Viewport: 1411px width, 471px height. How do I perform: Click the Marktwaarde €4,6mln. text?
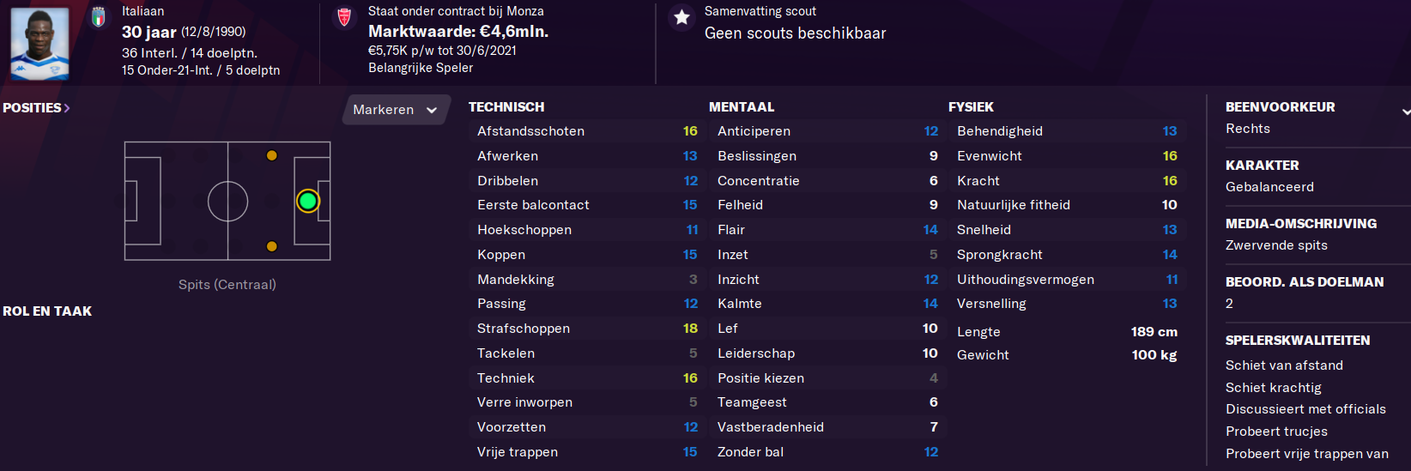pyautogui.click(x=458, y=32)
